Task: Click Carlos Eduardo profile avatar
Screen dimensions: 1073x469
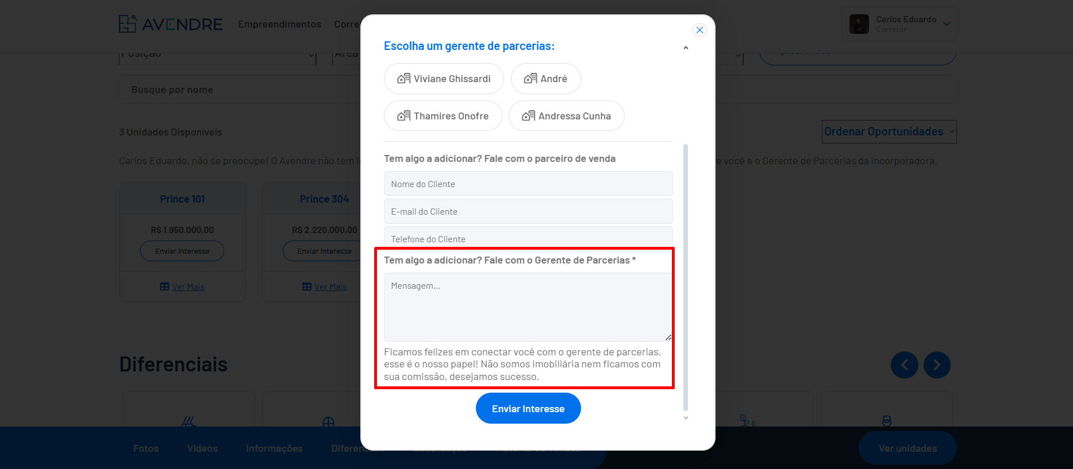Action: [x=859, y=24]
